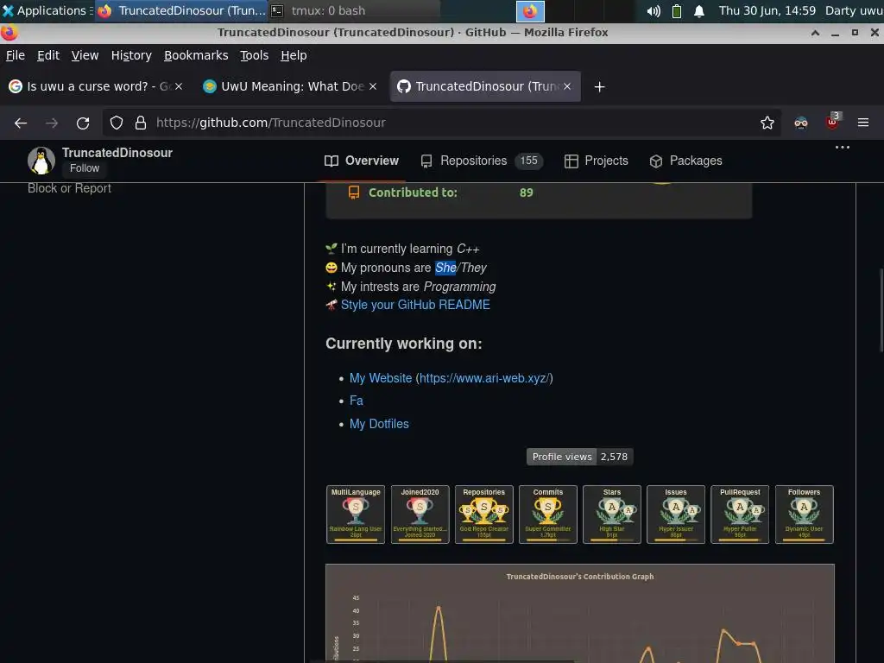This screenshot has height=663, width=884.
Task: Click the Repositories trophy card
Action: tap(483, 515)
